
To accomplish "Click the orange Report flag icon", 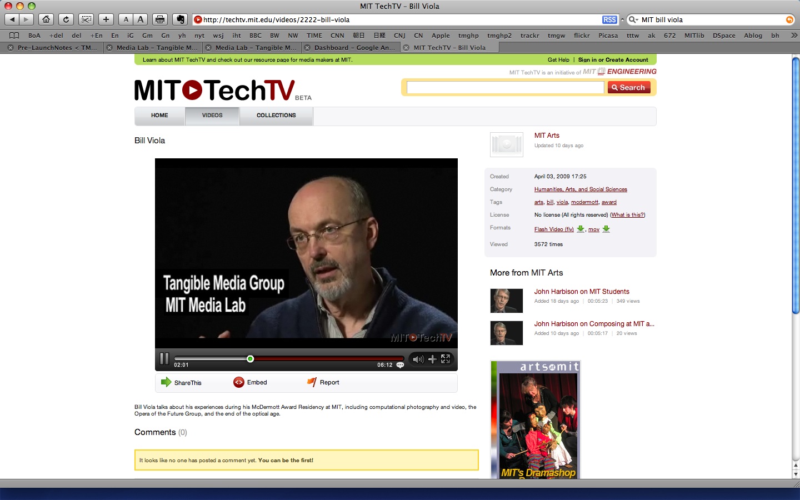I will click(312, 382).
